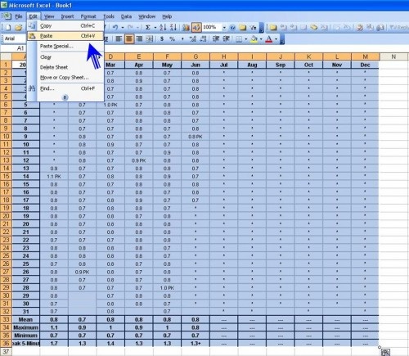The image size is (409, 356).
Task: Toggle center alignment button
Action: [x=129, y=39]
